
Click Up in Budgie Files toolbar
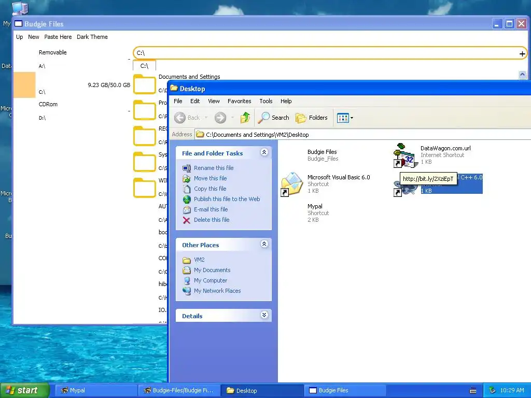[x=20, y=37]
